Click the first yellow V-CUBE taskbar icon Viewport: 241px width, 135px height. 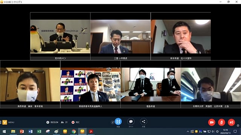click(65, 132)
